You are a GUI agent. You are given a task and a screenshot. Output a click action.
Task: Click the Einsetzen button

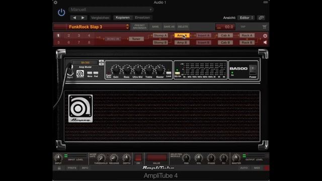tap(142, 18)
